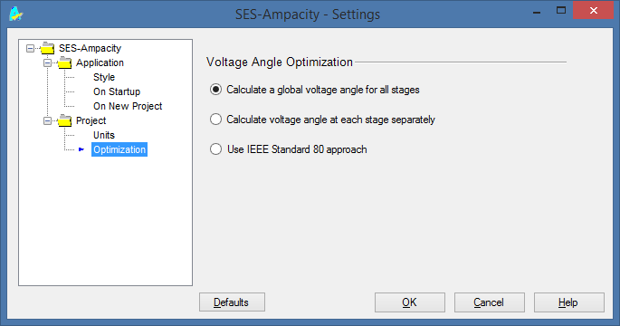Image resolution: width=620 pixels, height=326 pixels.
Task: Select global voltage angle for all stages
Action: pos(215,90)
